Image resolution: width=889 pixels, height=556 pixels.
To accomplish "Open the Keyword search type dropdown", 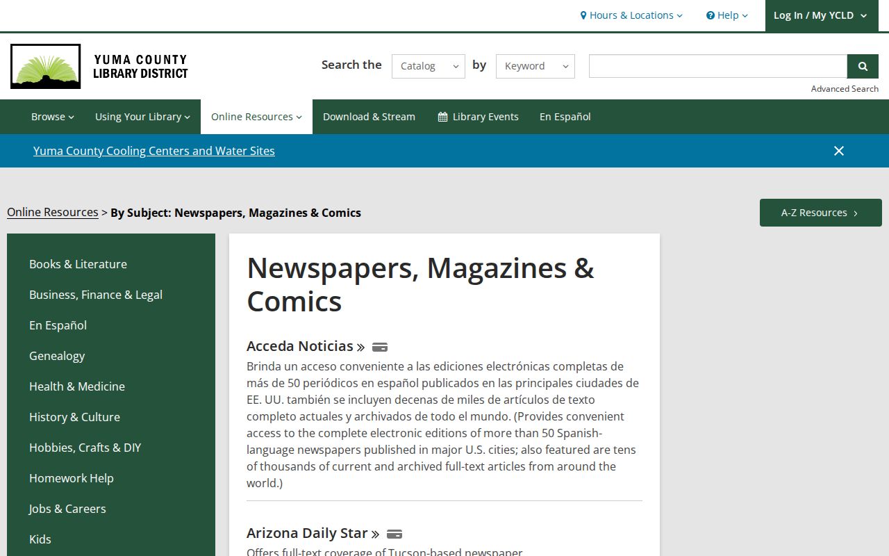I will (535, 66).
